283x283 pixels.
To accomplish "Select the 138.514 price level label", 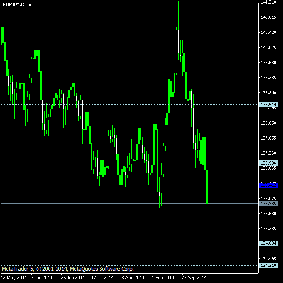I will [268, 105].
